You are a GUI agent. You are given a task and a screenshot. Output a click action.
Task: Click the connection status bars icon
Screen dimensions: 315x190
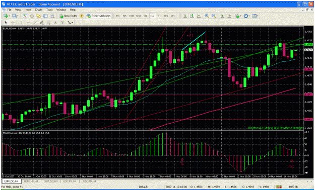click(278, 187)
